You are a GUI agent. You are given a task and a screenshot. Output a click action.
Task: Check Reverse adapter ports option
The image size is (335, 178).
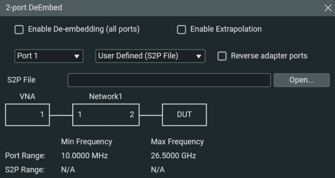(222, 56)
